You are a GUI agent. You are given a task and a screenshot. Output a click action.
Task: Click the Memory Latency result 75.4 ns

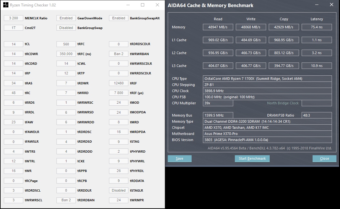(316, 27)
